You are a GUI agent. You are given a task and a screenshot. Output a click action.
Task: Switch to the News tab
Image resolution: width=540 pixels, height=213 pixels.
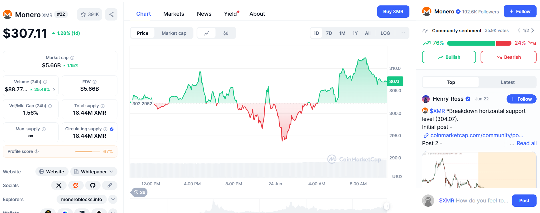(204, 14)
